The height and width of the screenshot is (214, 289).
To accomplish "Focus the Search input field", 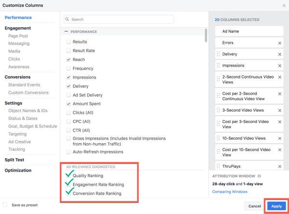I will (x=118, y=19).
